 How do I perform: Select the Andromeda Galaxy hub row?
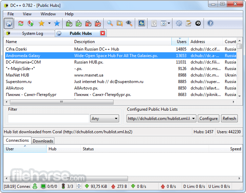tap(121, 56)
